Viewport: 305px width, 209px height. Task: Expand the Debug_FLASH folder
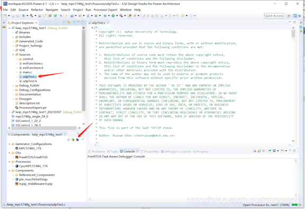coord(13,86)
